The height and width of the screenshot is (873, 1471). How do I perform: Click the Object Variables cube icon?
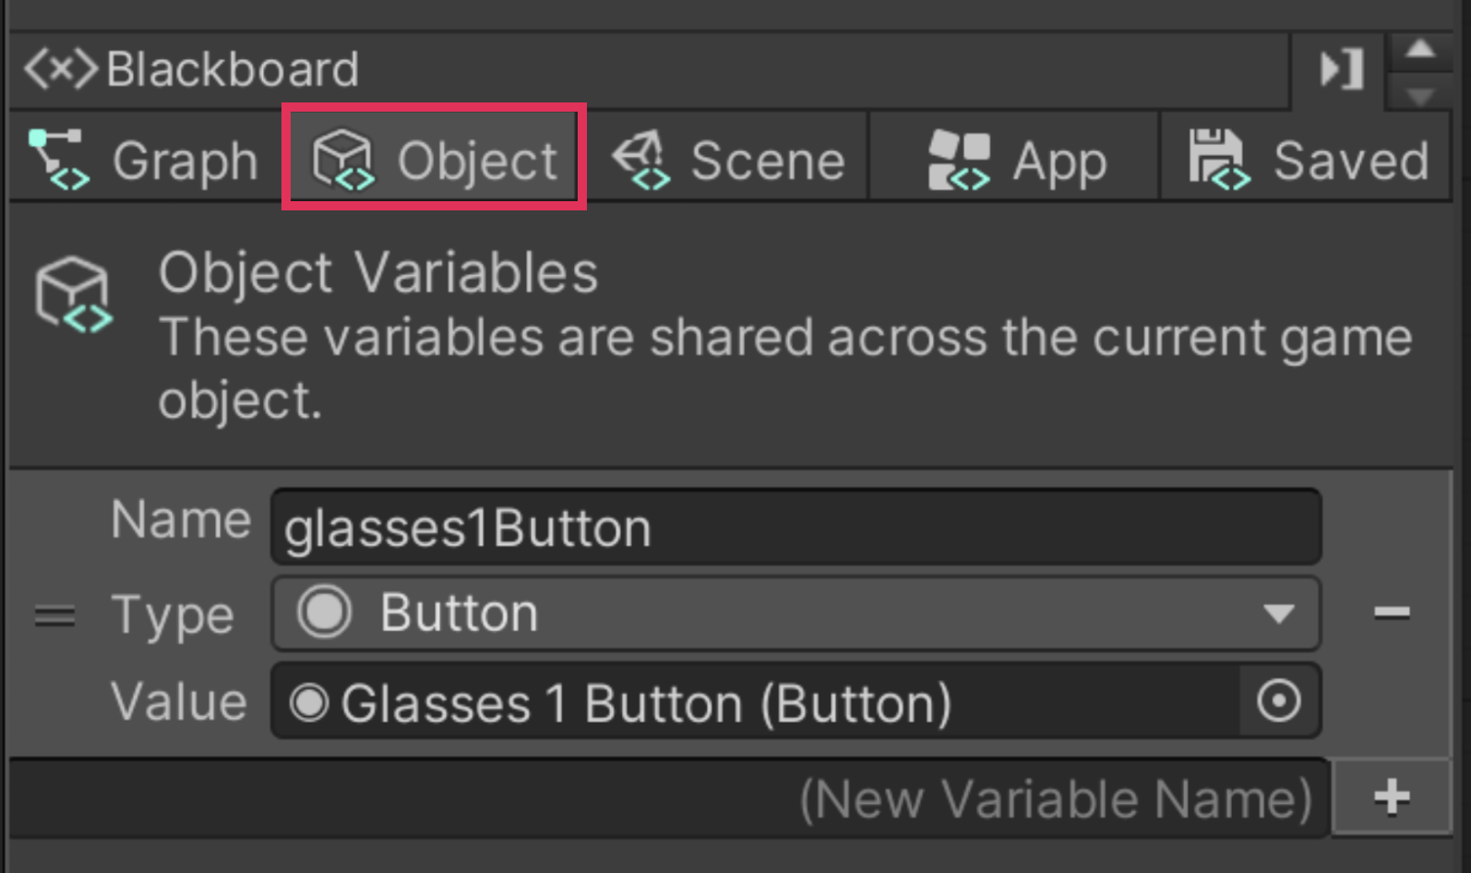pyautogui.click(x=74, y=294)
